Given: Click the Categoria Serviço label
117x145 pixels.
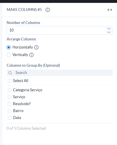Looking at the screenshot, I should pyautogui.click(x=27, y=90).
